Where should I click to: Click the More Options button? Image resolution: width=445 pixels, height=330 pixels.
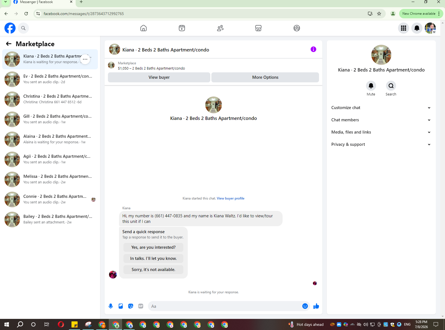265,77
